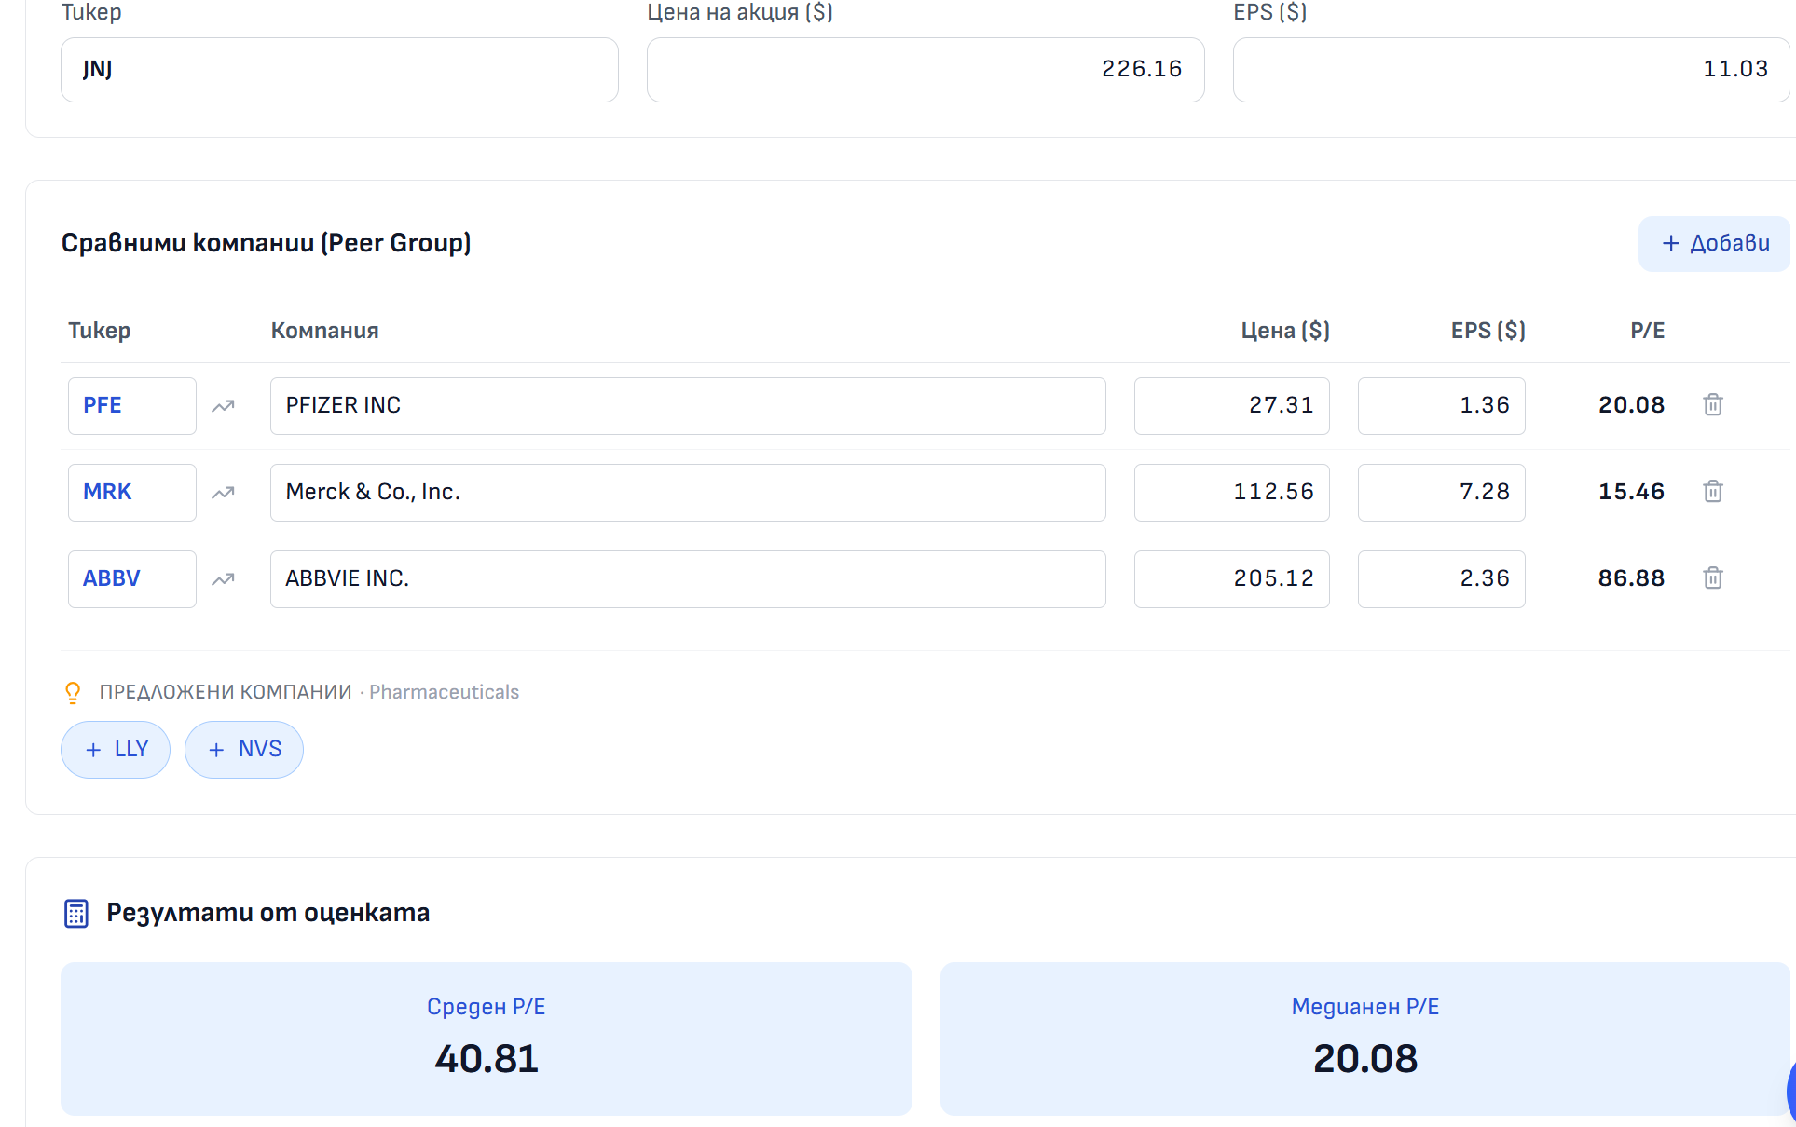Click the Тикер column header
Screen dimensions: 1796x1127
100,331
